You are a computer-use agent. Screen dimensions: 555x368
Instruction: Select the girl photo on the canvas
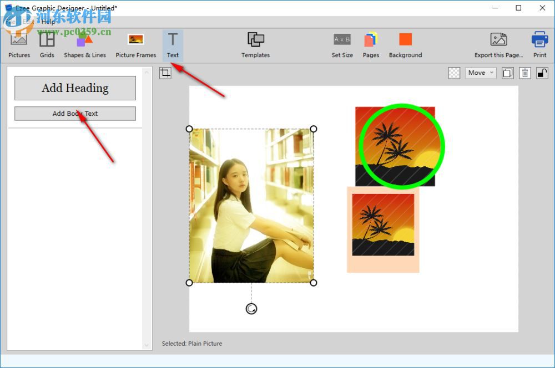tap(251, 205)
